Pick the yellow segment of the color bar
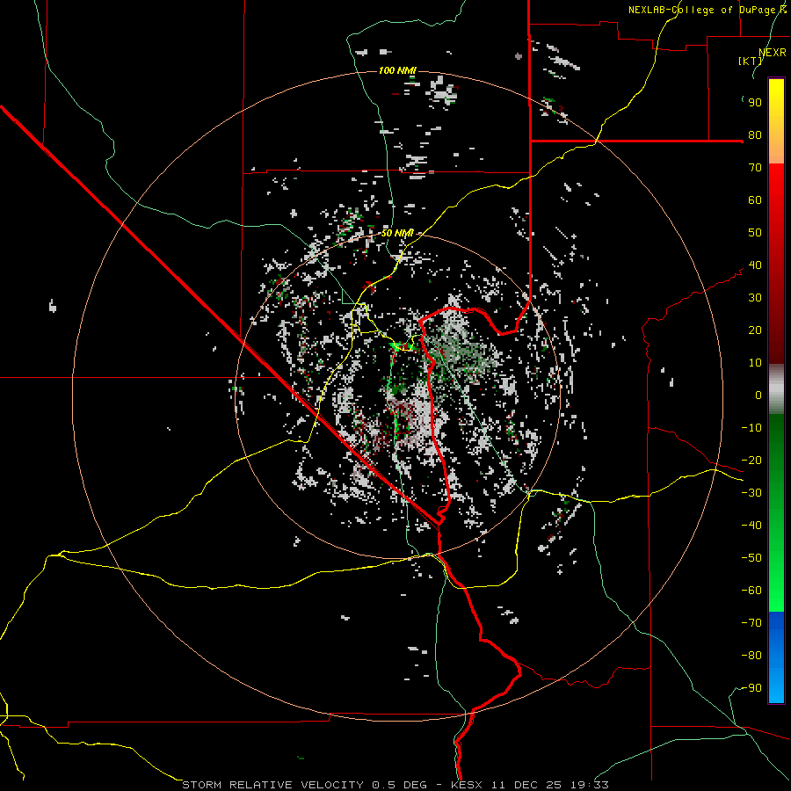 click(776, 121)
